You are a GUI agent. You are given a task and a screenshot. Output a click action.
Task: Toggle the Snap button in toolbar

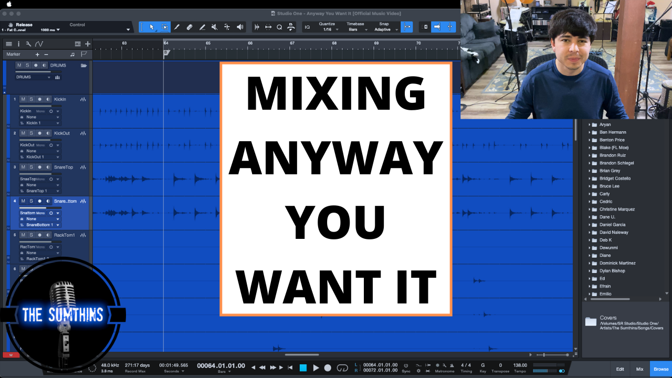coord(406,27)
